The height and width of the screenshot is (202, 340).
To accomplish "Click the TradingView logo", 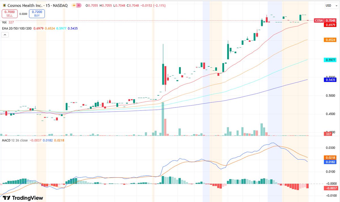I will click(x=23, y=198).
